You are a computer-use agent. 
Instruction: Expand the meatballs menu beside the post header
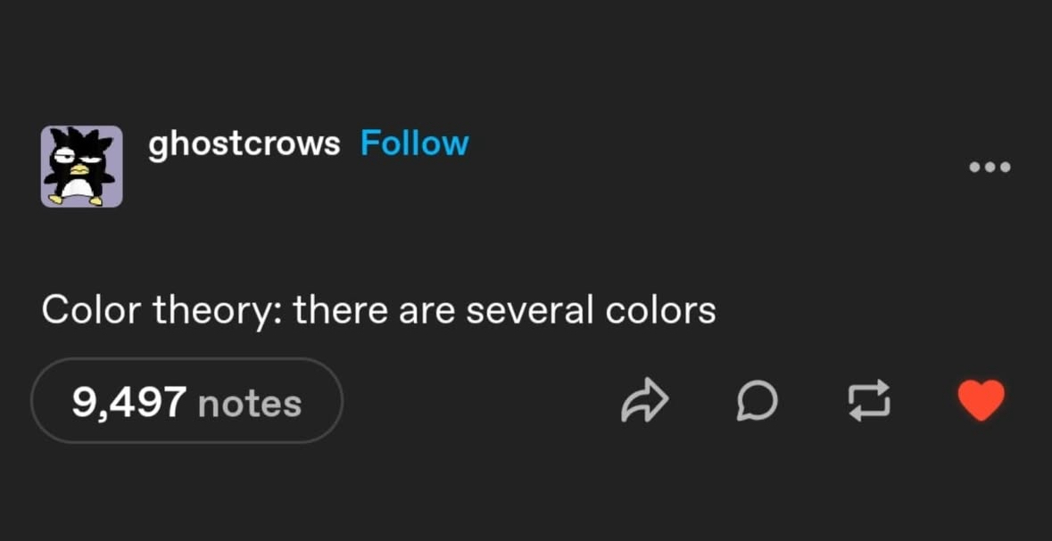point(990,167)
